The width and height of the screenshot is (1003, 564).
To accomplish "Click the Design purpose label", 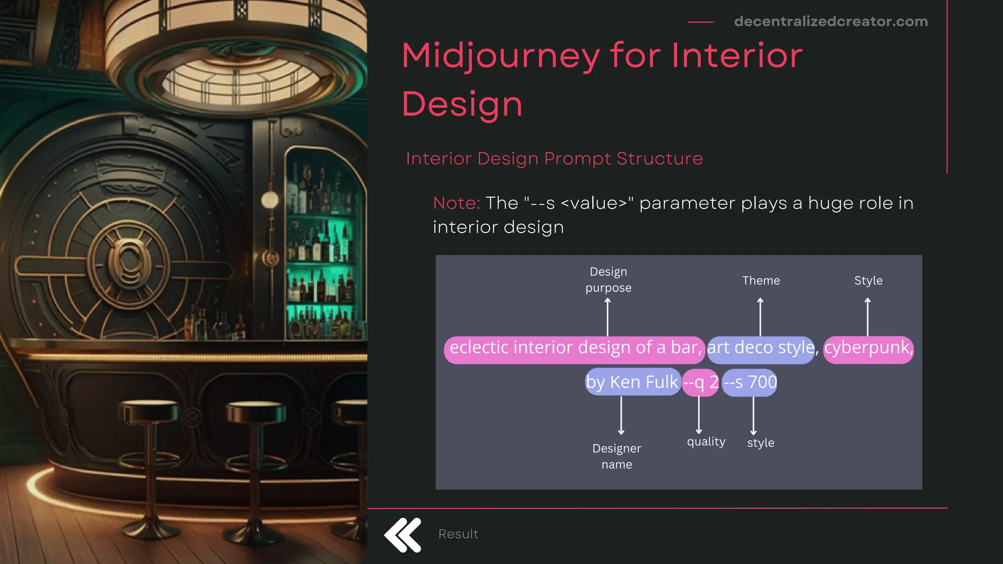I will tap(608, 280).
